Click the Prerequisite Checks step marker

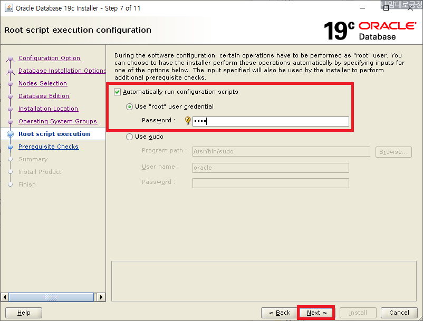(10, 147)
